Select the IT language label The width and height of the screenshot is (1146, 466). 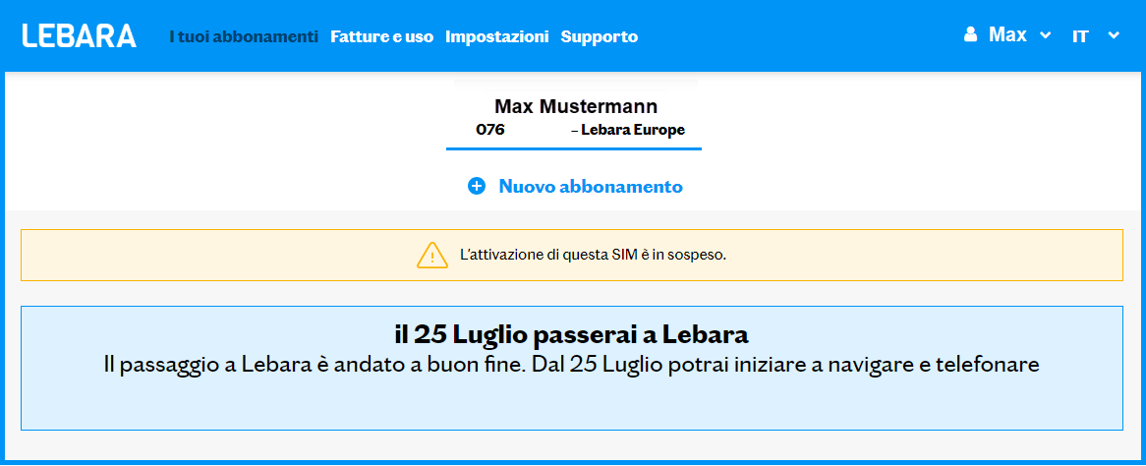1080,36
